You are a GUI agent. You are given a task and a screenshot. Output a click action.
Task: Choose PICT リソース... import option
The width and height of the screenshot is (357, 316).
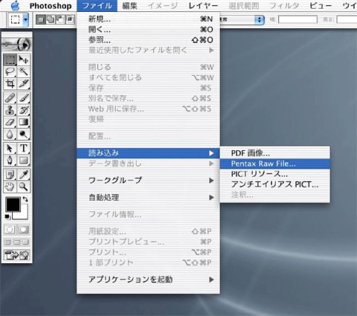point(275,174)
